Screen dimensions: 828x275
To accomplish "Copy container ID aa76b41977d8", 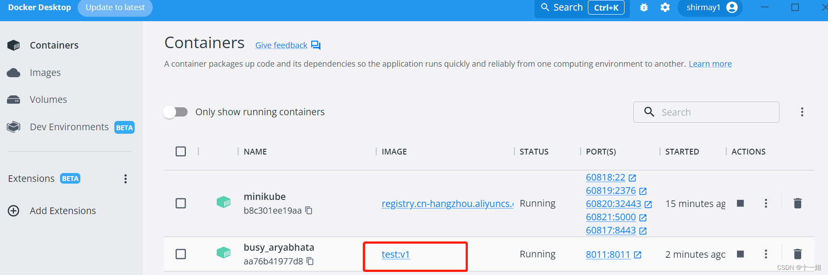I will coord(310,261).
